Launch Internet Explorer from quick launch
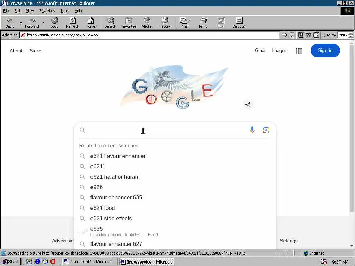Screen dimensions: 355x266 (x=37, y=262)
